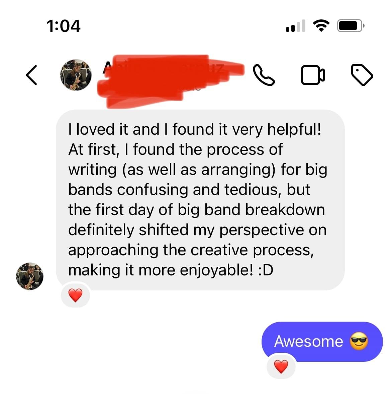The image size is (391, 394).
Task: Tap the 1:04 clock in status bar
Action: 64,26
